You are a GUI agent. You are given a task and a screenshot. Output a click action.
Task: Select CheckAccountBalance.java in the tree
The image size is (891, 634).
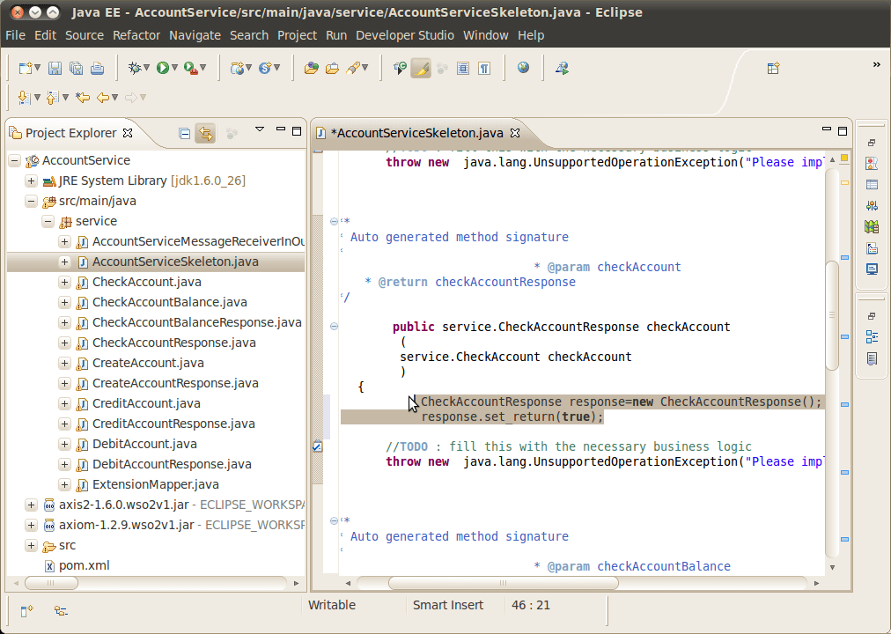click(x=169, y=302)
